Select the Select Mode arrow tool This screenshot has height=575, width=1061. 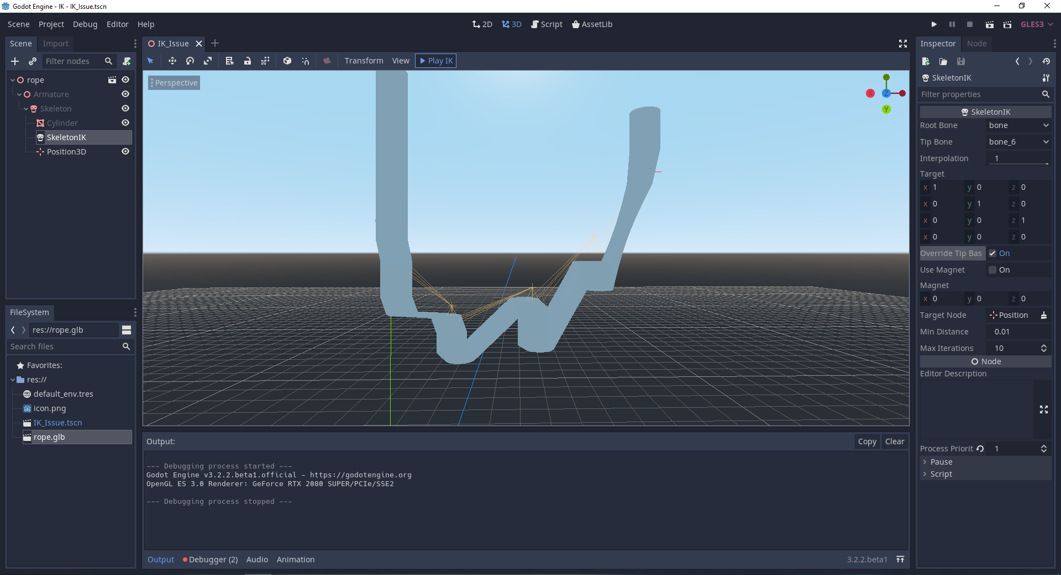pos(150,61)
